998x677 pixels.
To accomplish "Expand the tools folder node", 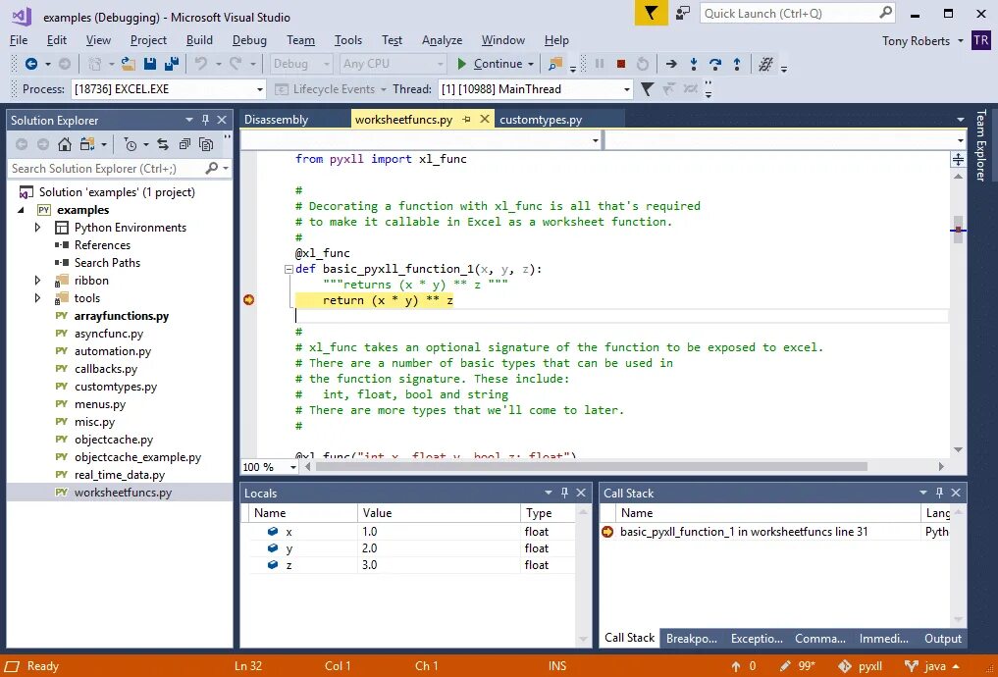I will point(37,298).
